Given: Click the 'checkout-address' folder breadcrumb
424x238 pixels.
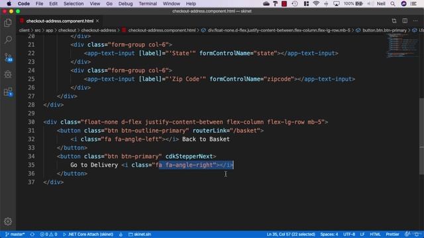Looking at the screenshot, I should 99,30.
